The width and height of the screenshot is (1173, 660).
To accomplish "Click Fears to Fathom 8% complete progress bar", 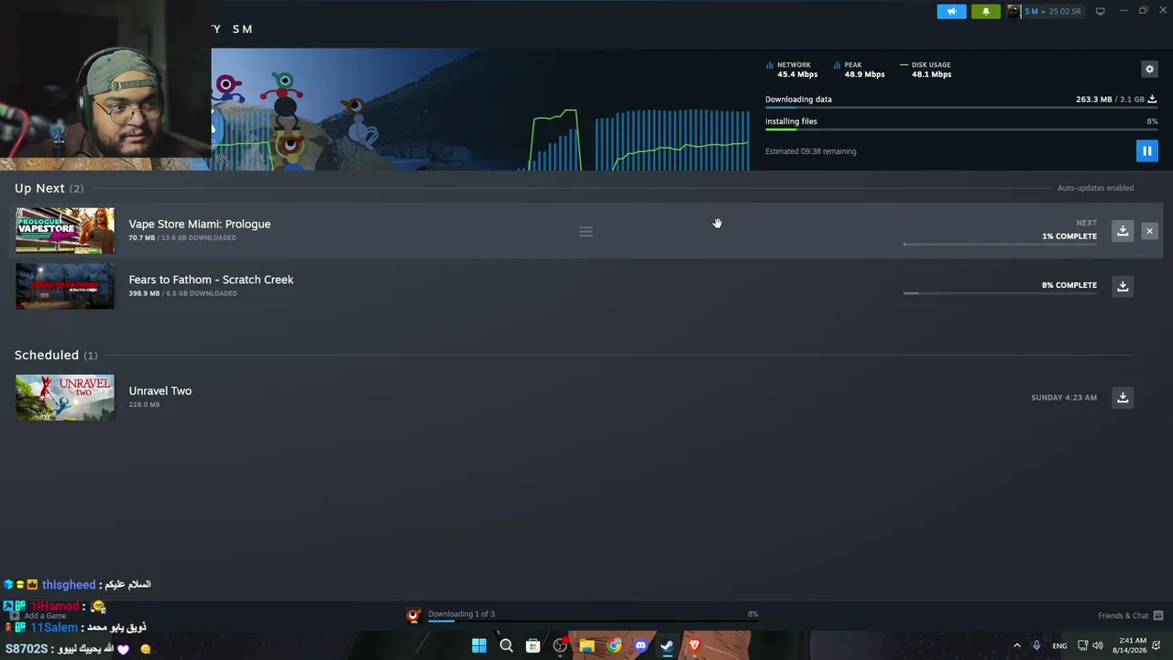I will coord(1000,293).
